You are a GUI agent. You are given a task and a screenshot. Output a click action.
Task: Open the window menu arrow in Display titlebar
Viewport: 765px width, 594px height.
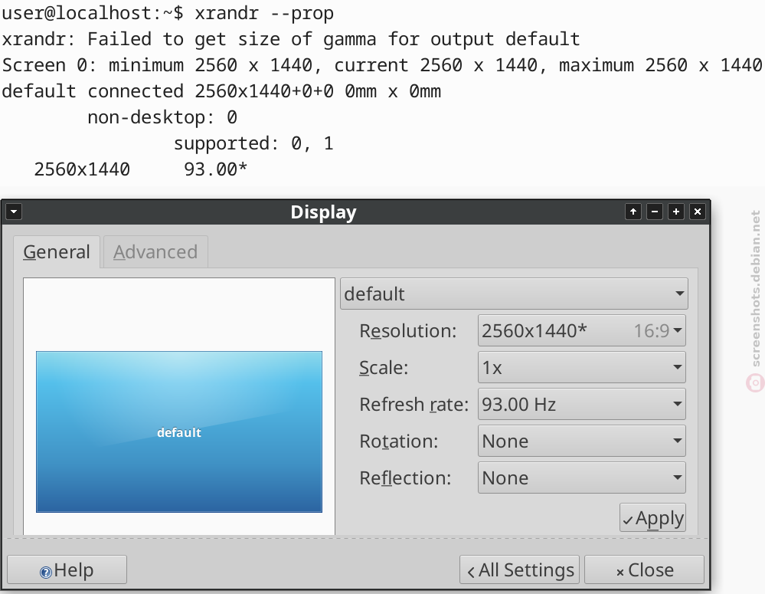pyautogui.click(x=14, y=212)
